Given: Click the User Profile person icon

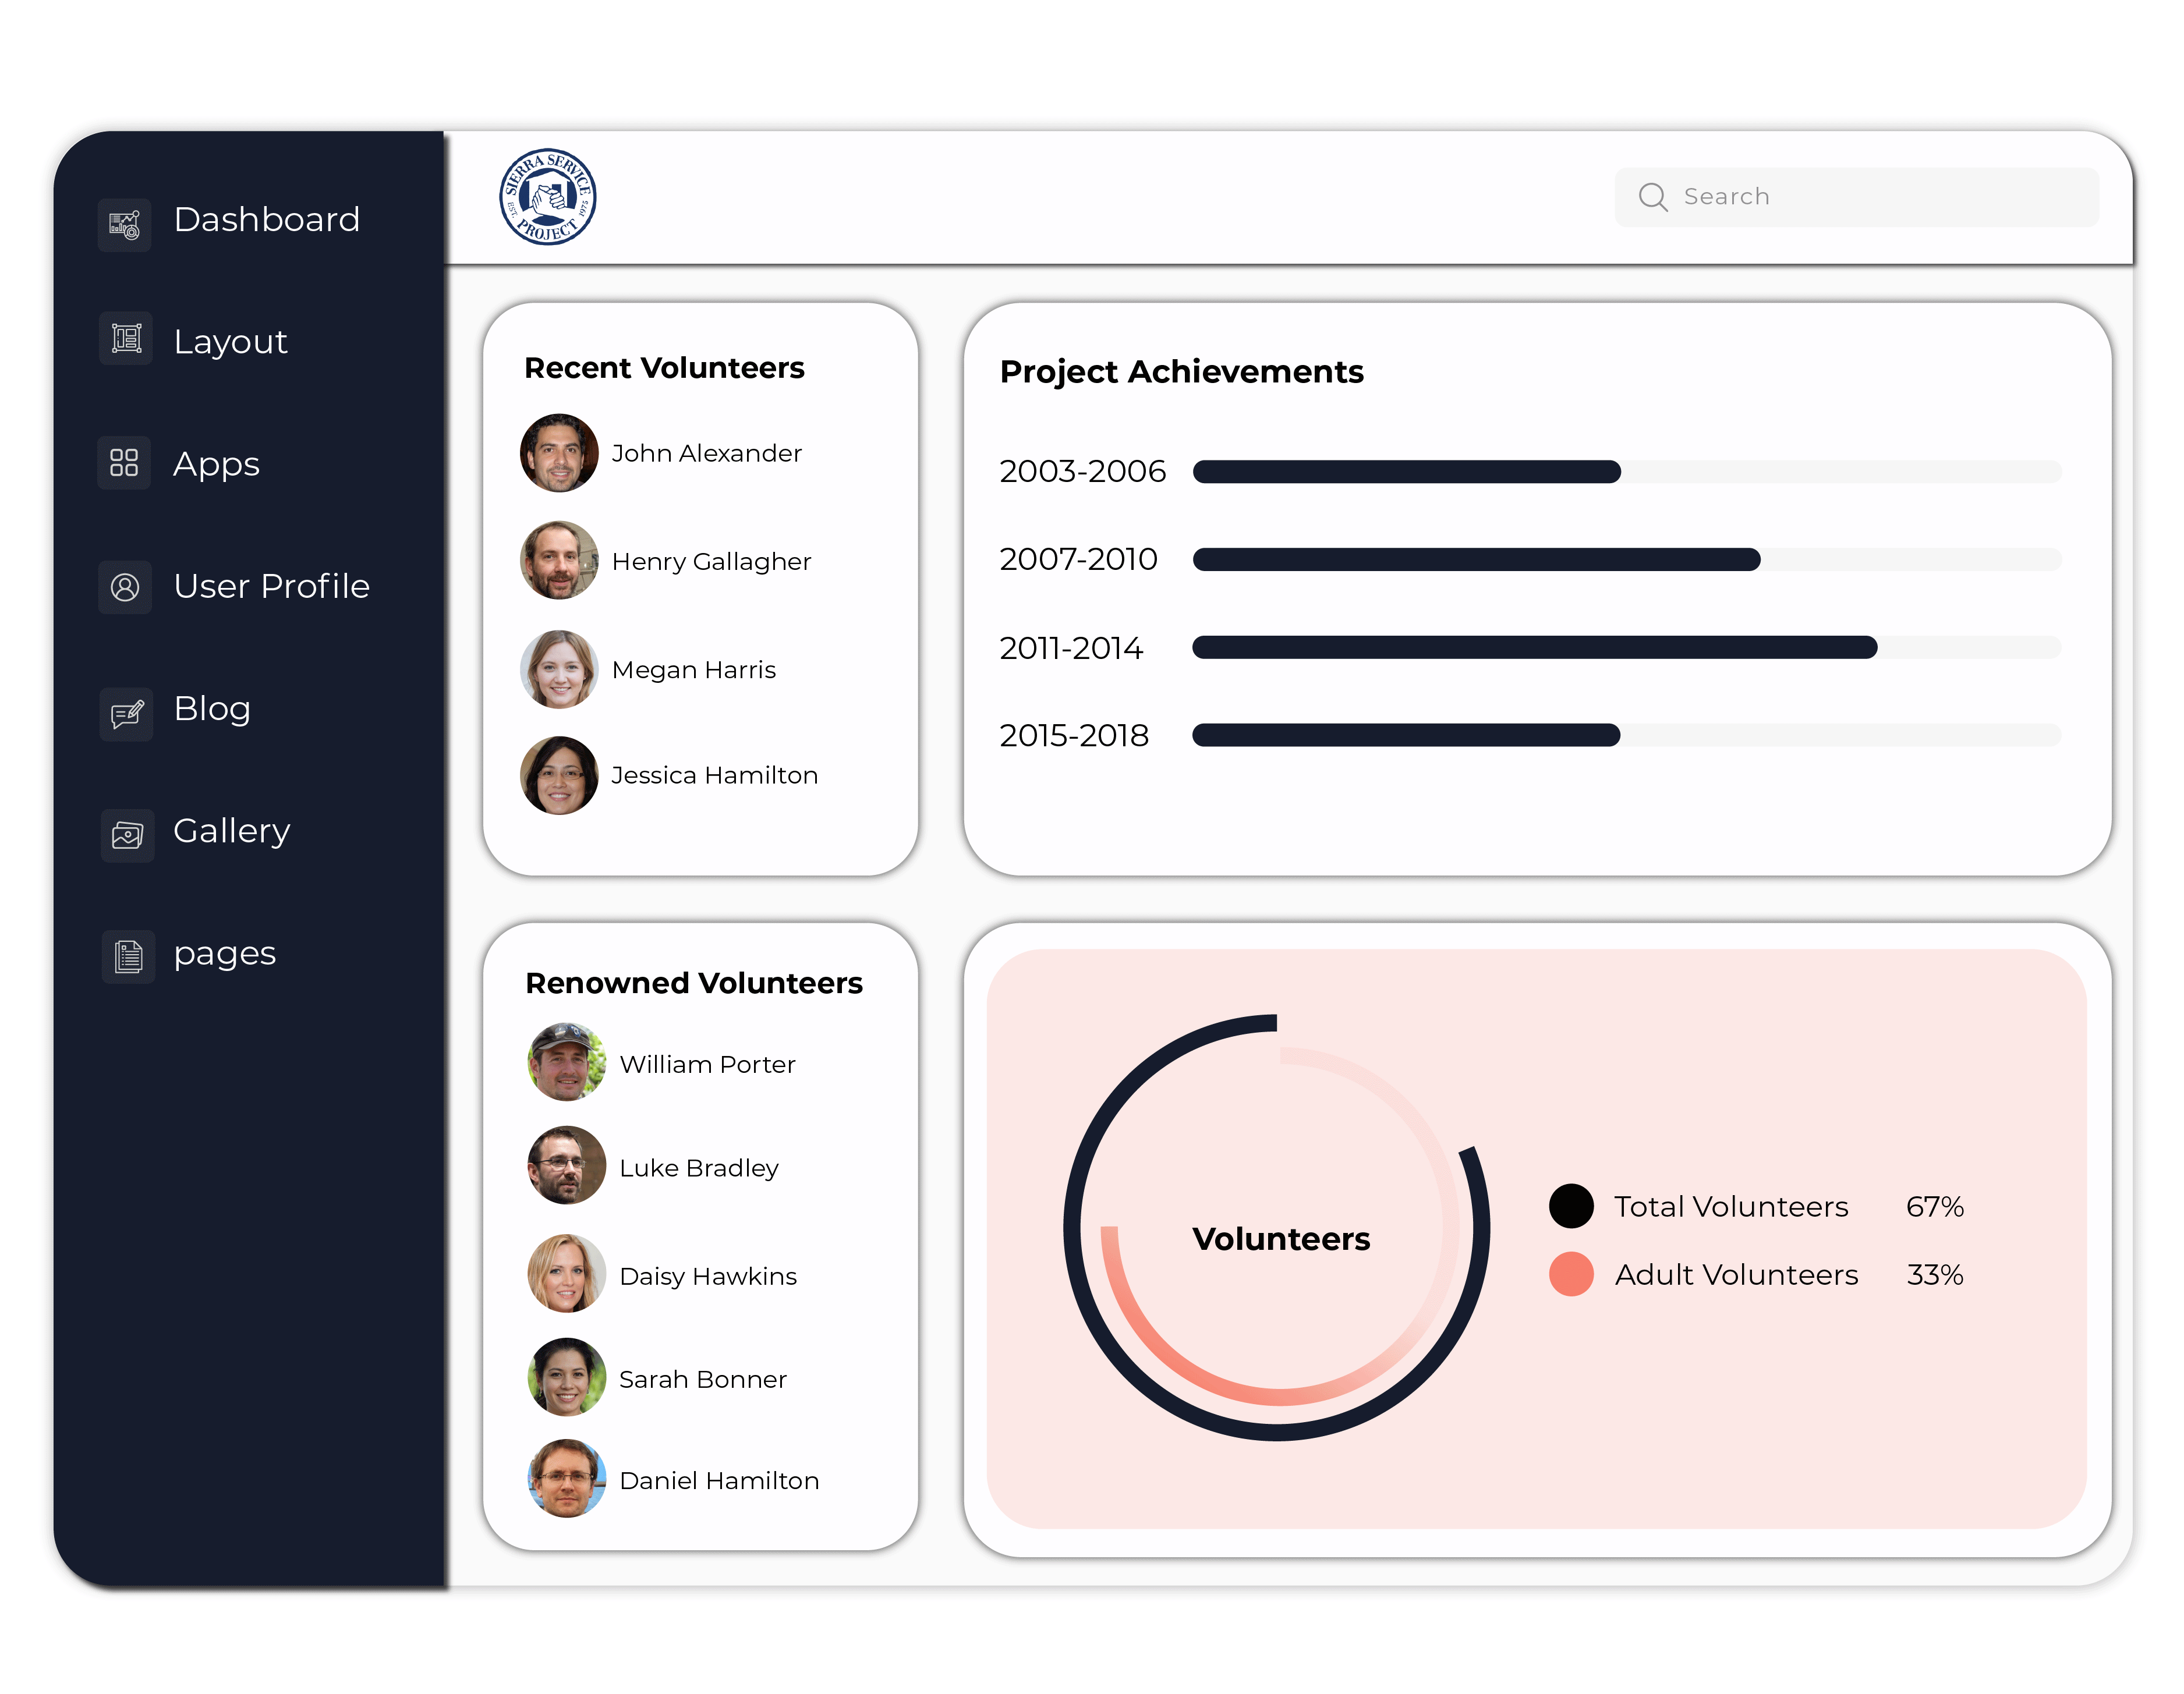Looking at the screenshot, I should click(x=125, y=587).
